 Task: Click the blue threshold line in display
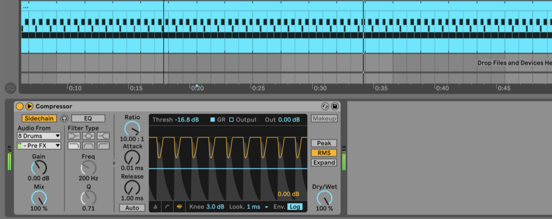228,168
